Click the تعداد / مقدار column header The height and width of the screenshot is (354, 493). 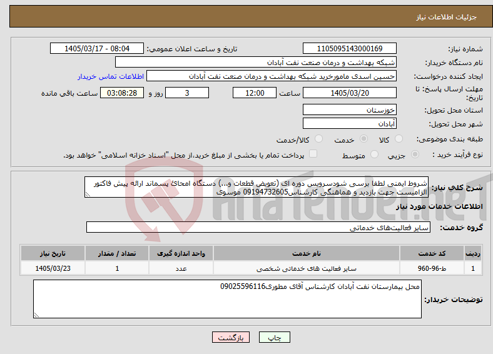117,253
